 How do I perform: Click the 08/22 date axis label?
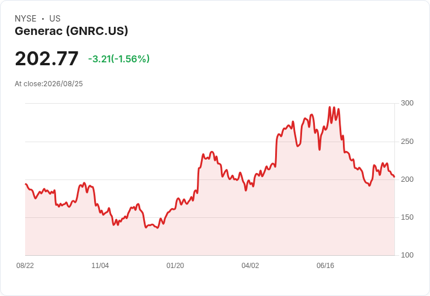pyautogui.click(x=25, y=265)
